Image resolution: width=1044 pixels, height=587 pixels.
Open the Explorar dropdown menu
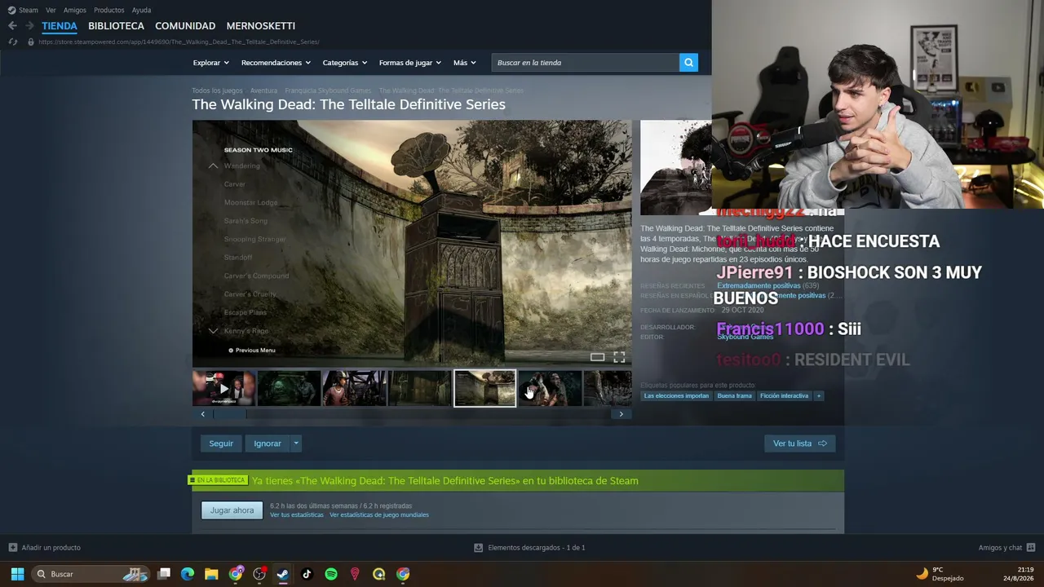pos(210,63)
